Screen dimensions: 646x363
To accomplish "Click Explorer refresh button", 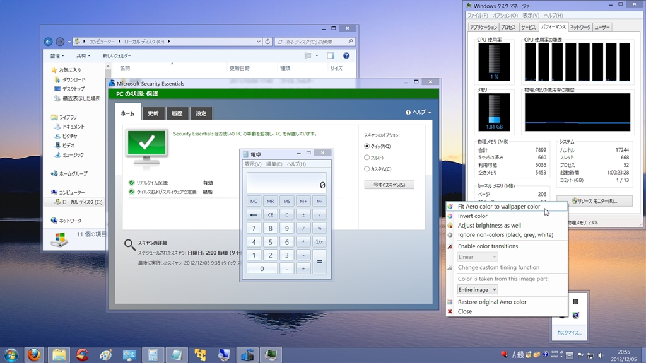I will click(x=267, y=42).
